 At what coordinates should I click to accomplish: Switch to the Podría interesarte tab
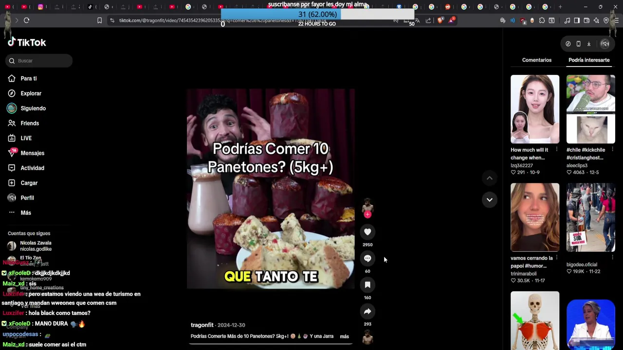click(589, 60)
